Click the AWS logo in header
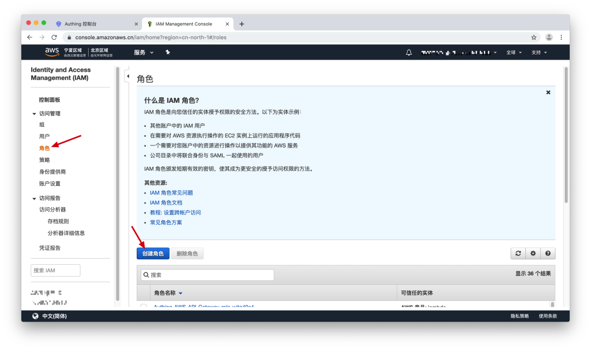The image size is (591, 350). coord(51,52)
